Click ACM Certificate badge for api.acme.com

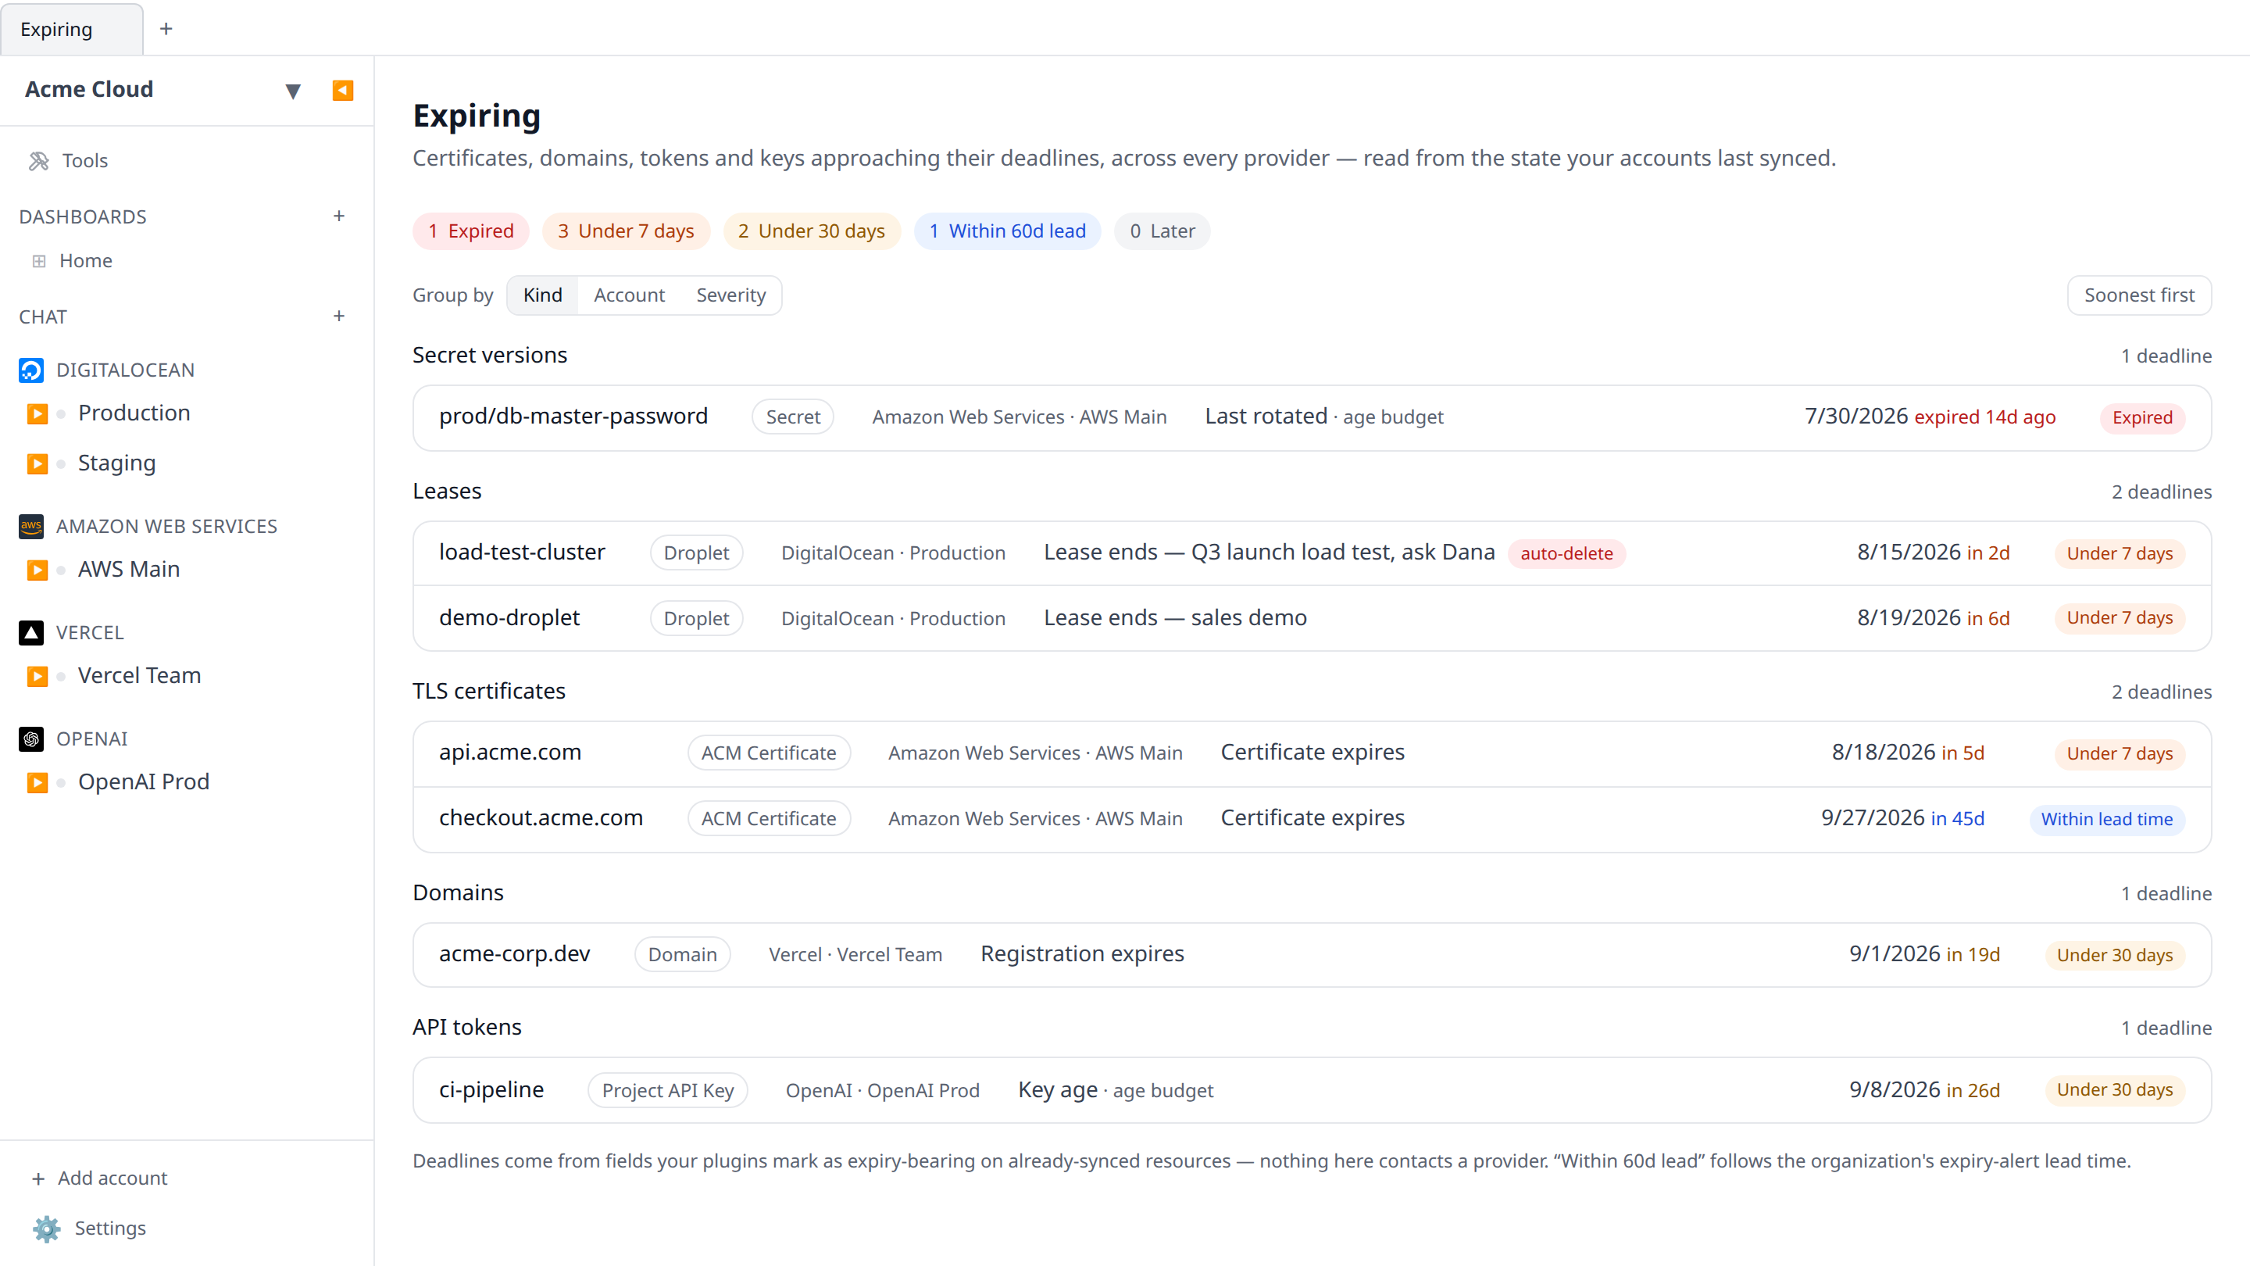coord(769,753)
